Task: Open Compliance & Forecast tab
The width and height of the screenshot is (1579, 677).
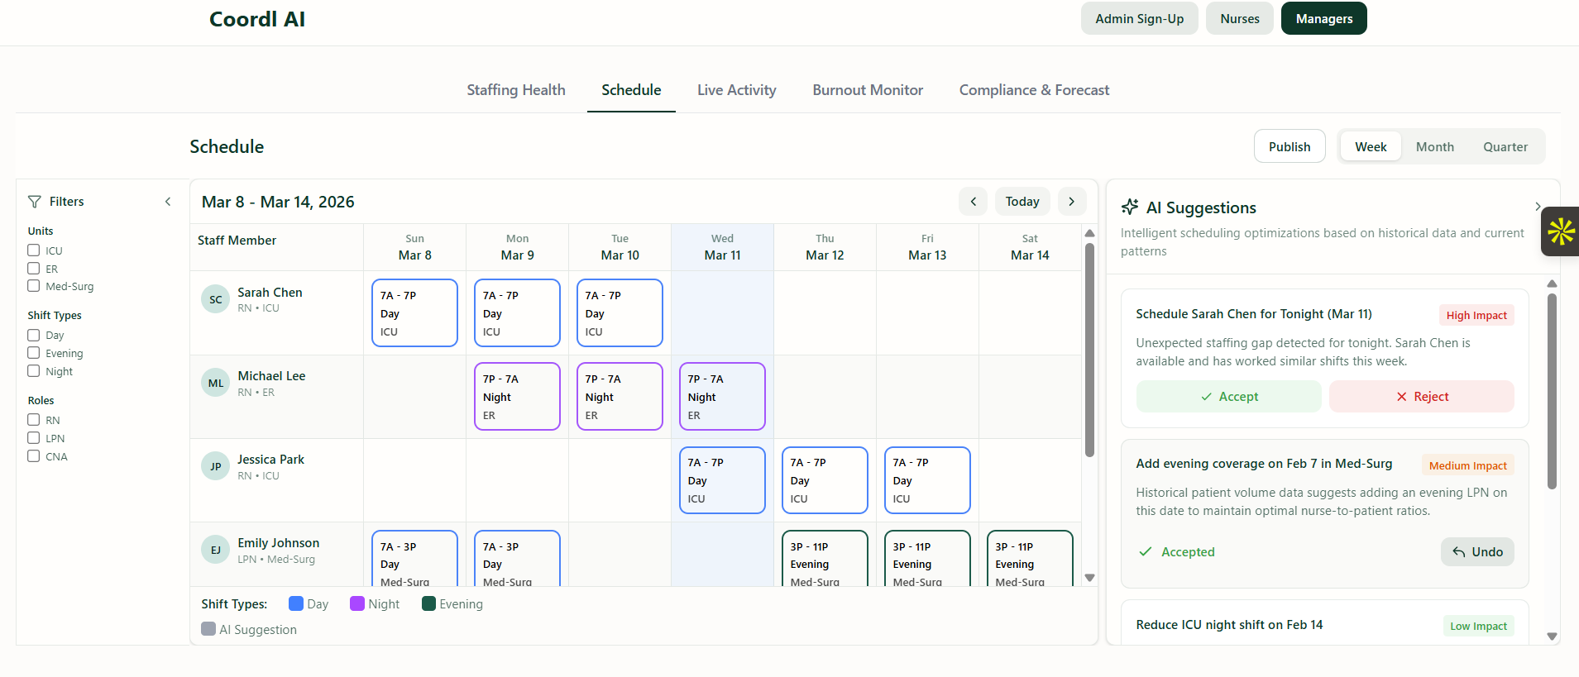Action: pos(1034,90)
